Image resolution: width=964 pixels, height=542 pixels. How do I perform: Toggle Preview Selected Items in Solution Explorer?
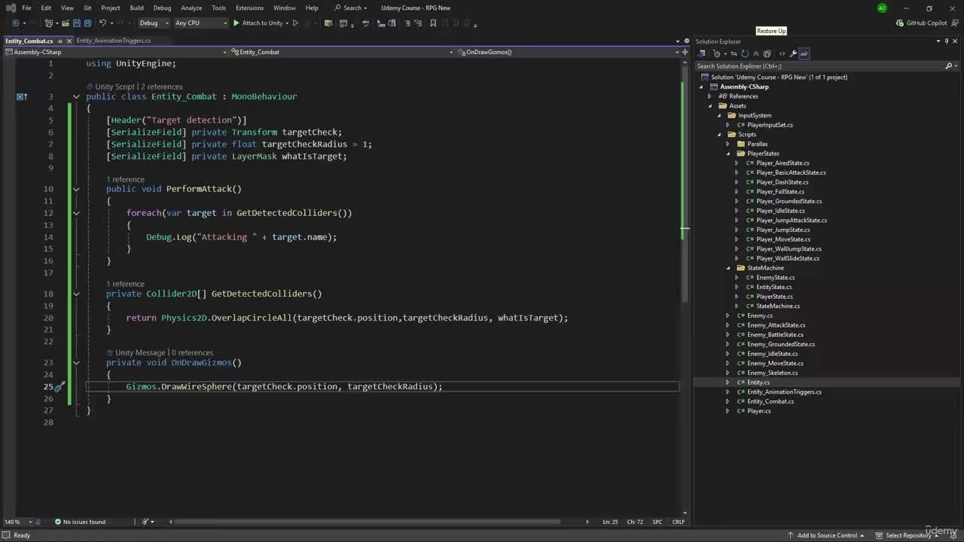coord(804,53)
